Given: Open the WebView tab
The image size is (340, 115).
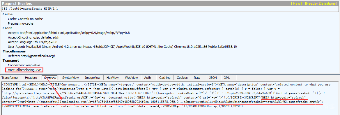Looking at the screenshot, I should click(x=131, y=78).
